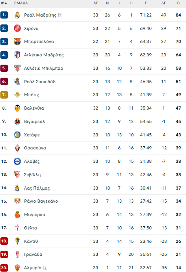
Task: Open the Barcelona crest icon
Action: (17, 42)
